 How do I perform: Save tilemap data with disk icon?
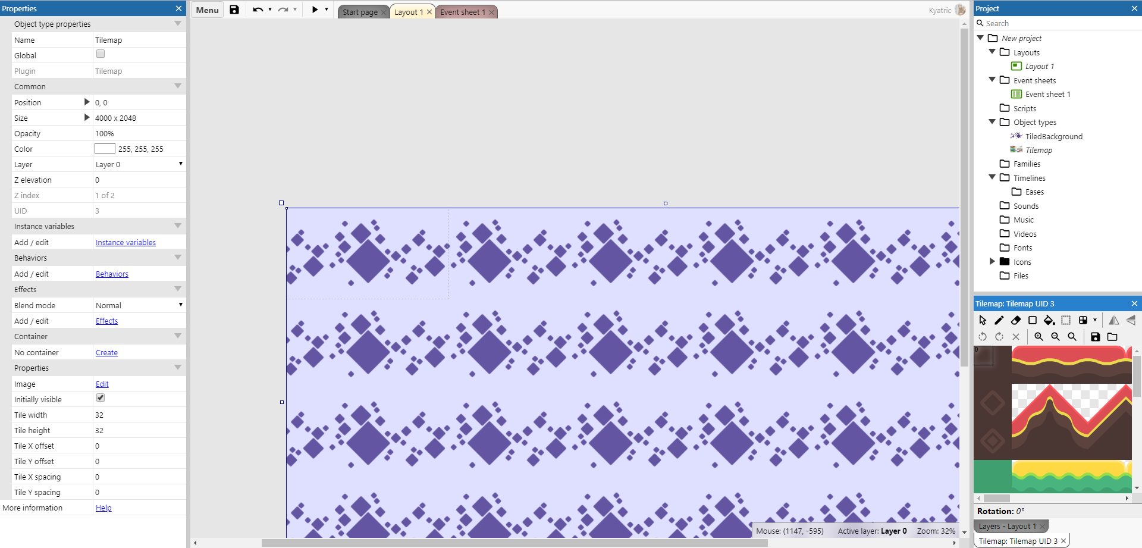1096,337
